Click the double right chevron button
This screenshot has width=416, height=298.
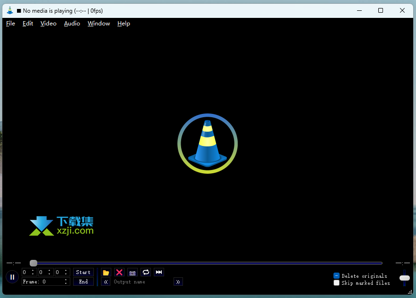[x=178, y=282]
